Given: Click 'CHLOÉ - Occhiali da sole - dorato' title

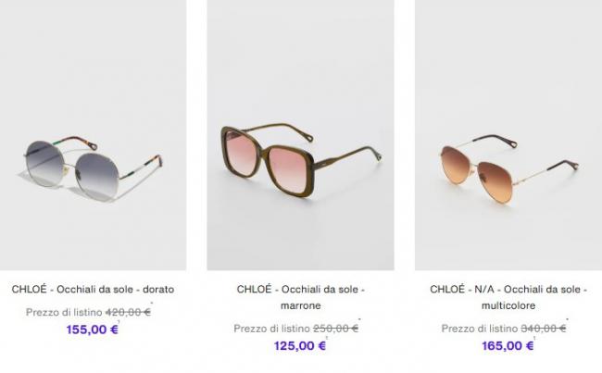Looking at the screenshot, I should [x=93, y=289].
